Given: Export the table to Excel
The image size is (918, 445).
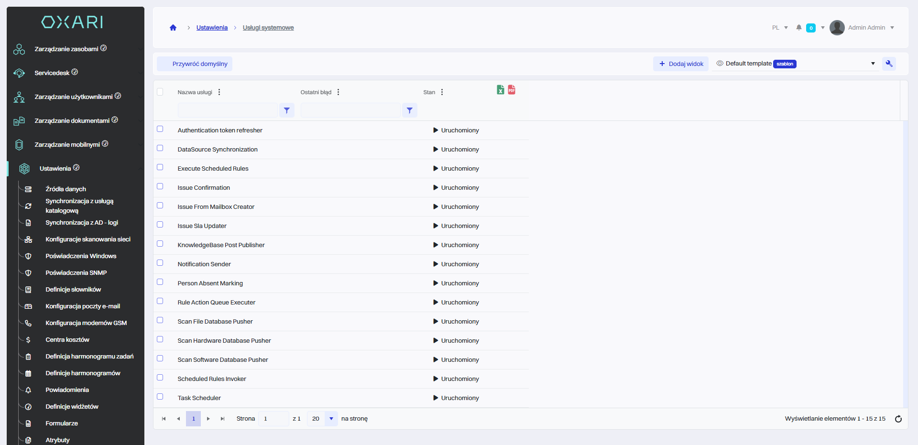Looking at the screenshot, I should point(500,90).
